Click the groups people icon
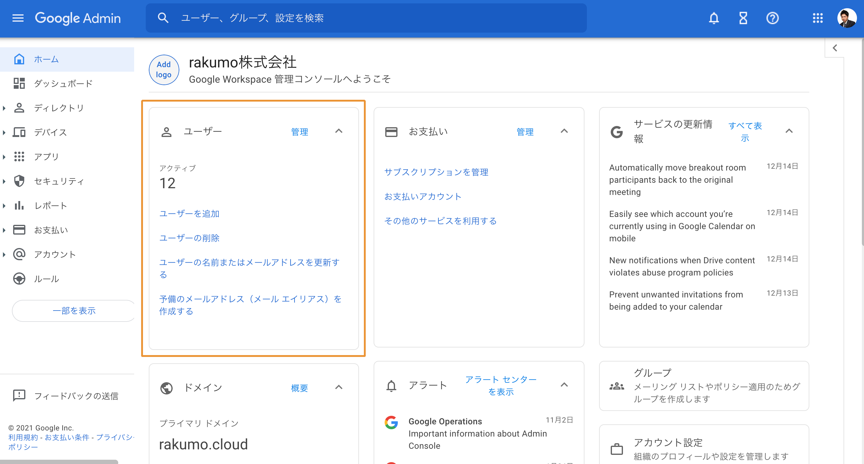 pos(617,386)
